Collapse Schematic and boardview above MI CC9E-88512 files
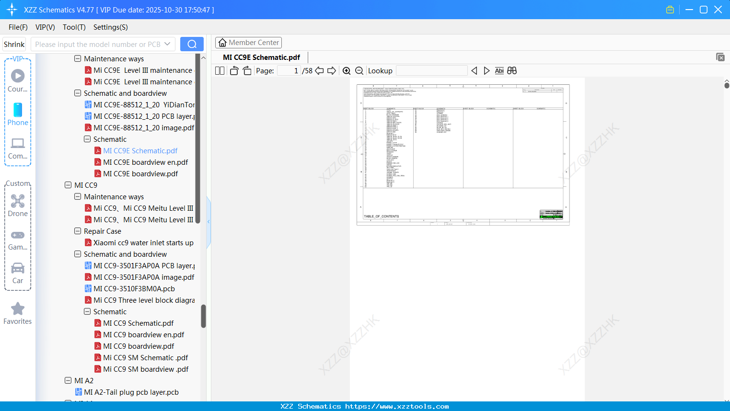Image resolution: width=730 pixels, height=411 pixels. tap(78, 93)
